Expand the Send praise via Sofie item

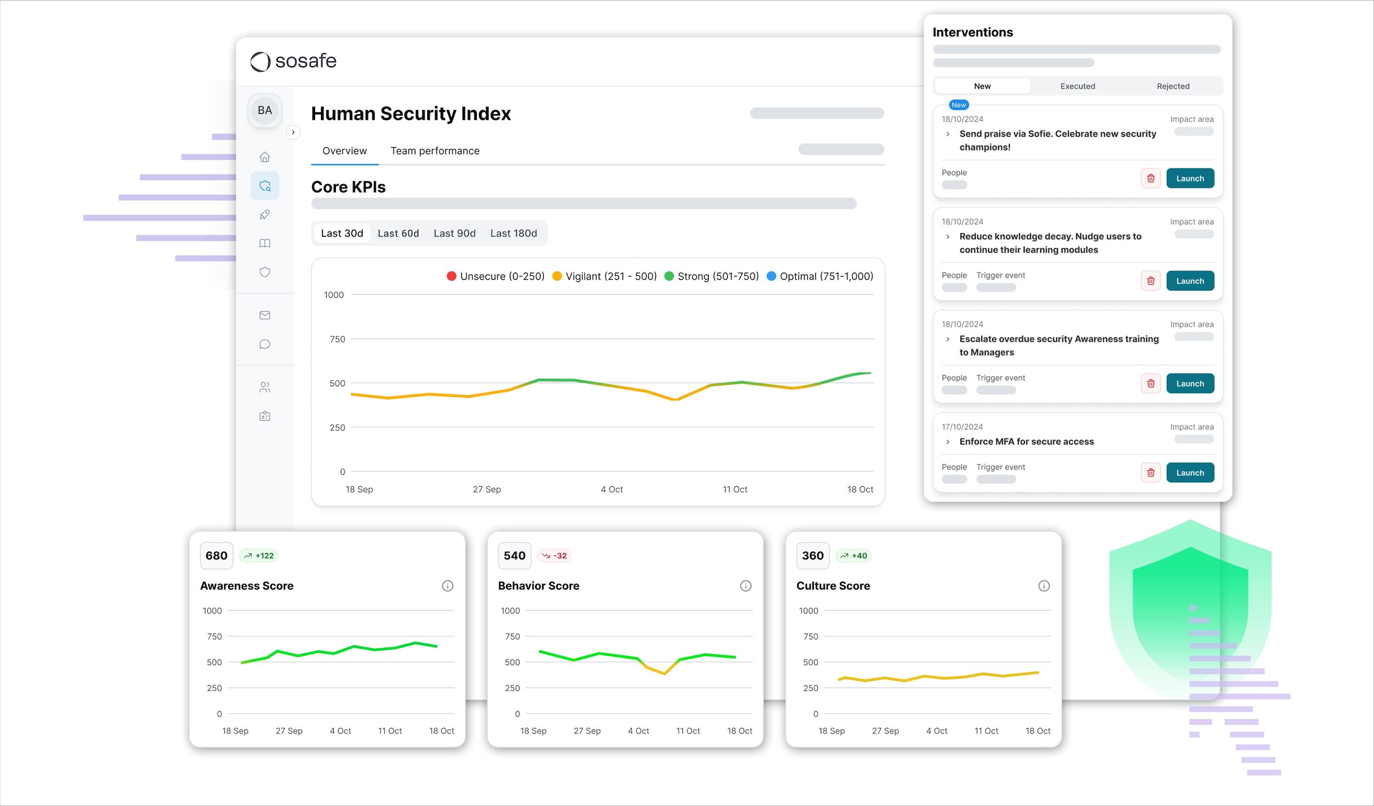tap(948, 134)
